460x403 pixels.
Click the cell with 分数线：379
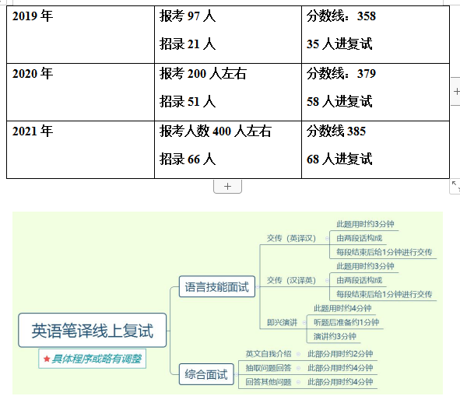(375, 92)
